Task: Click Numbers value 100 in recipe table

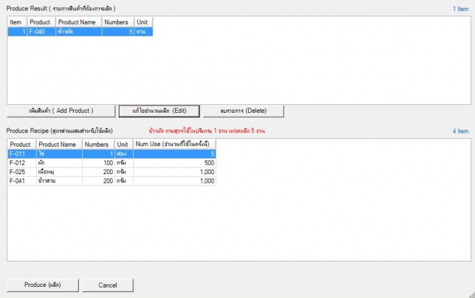Action: click(99, 163)
